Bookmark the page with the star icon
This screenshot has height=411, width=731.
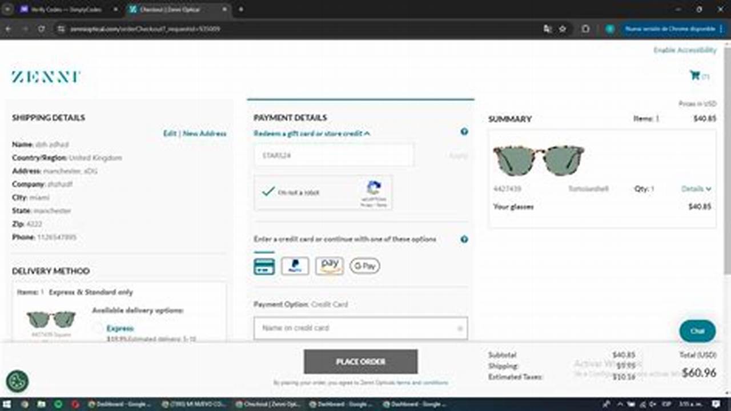(563, 28)
